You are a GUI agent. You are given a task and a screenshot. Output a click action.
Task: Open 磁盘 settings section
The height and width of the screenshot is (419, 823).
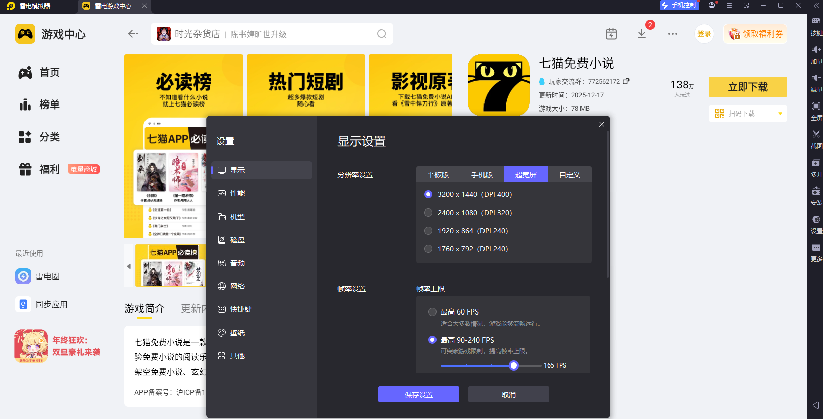262,240
